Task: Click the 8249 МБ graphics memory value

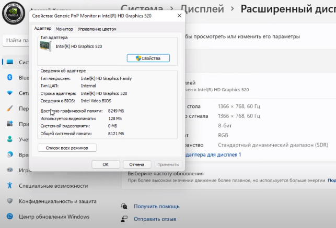Action: tap(116, 111)
